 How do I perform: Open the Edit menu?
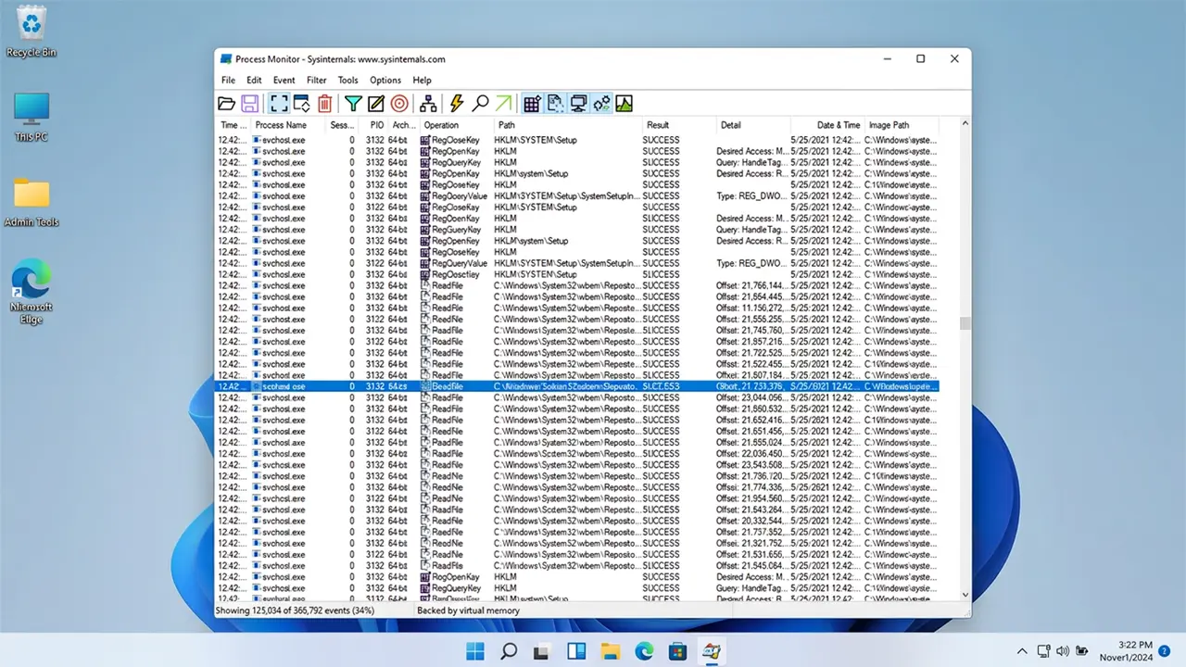coord(254,81)
